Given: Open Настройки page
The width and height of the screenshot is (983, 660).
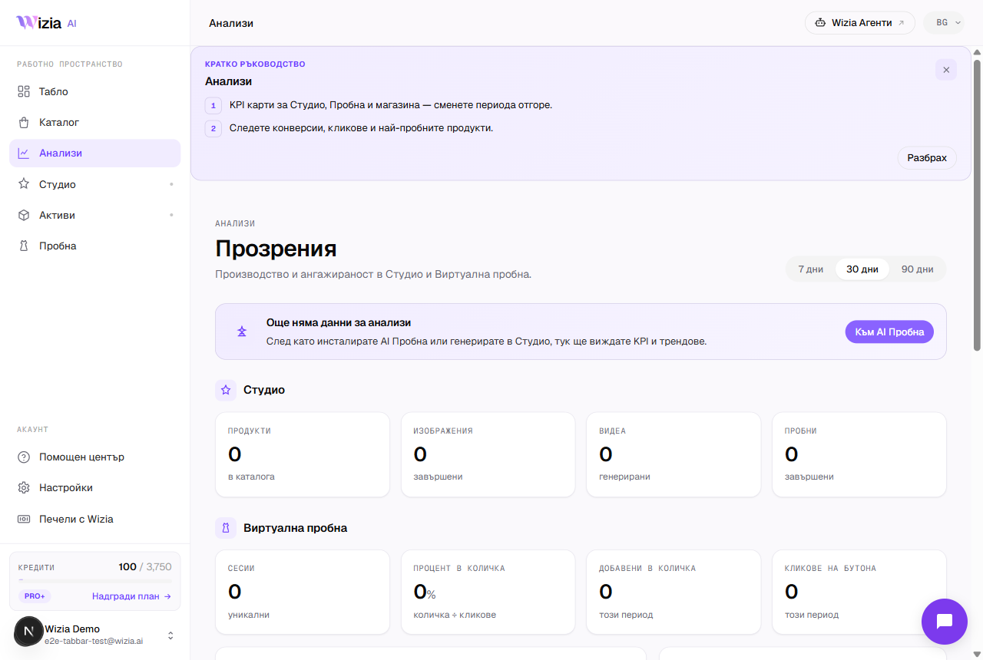Looking at the screenshot, I should click(95, 487).
